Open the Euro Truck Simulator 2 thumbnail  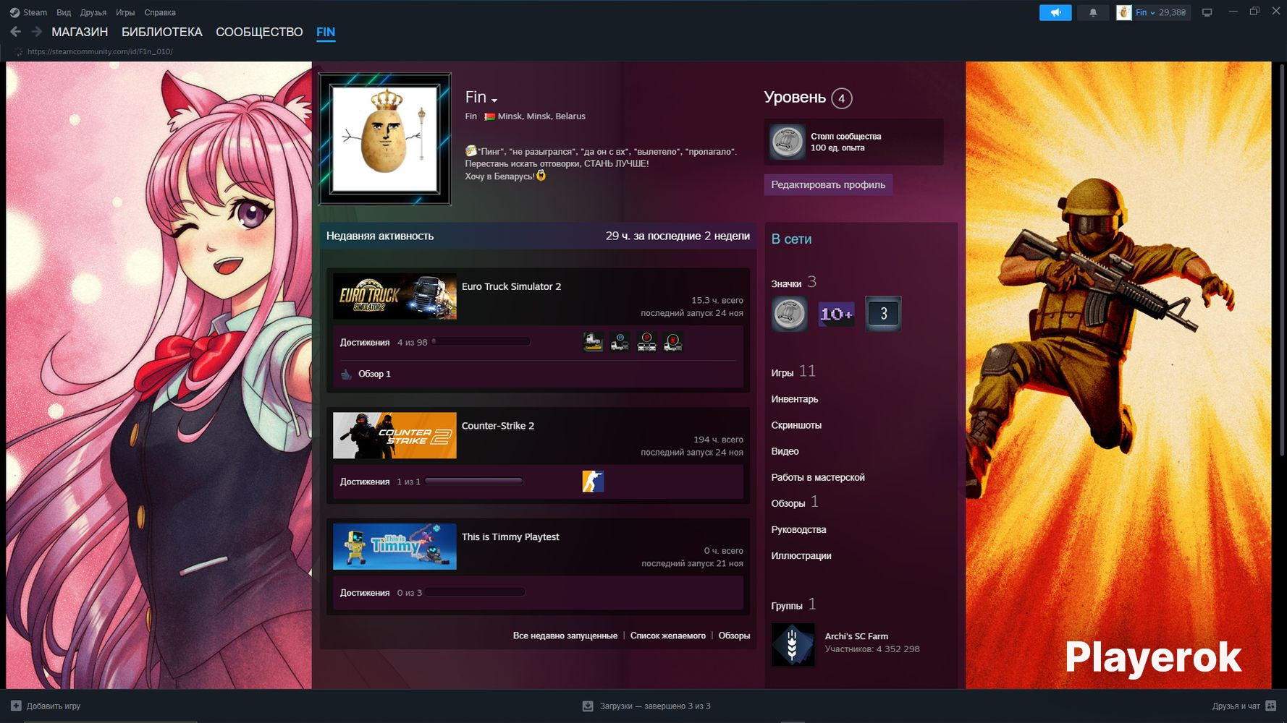click(394, 296)
